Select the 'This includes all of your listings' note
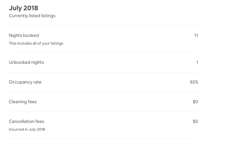The height and width of the screenshot is (144, 225). click(x=36, y=43)
